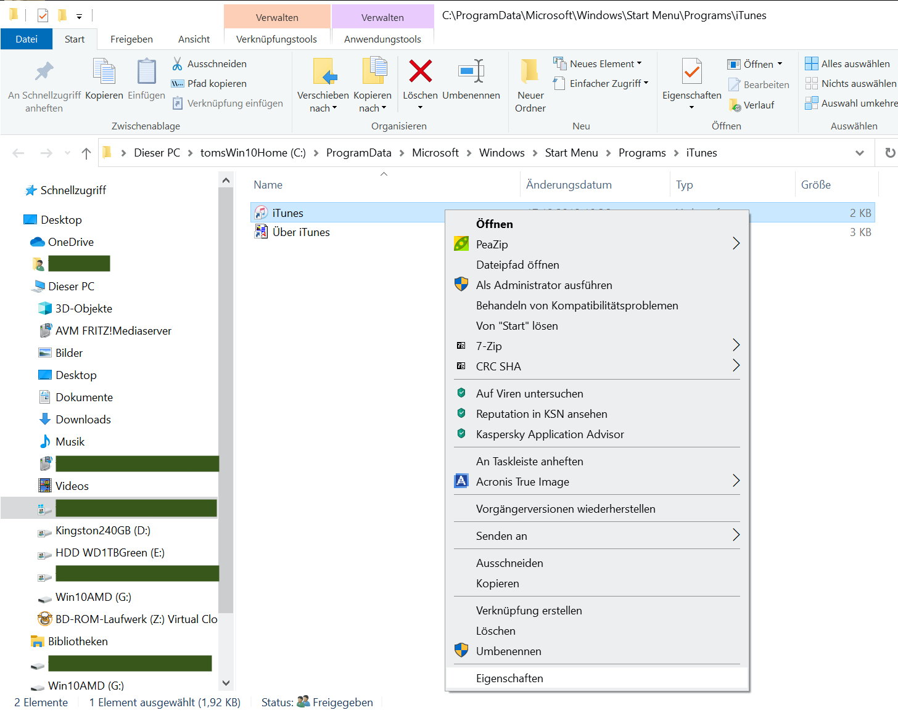Switch to the Ansicht ribbon tab

tap(194, 39)
